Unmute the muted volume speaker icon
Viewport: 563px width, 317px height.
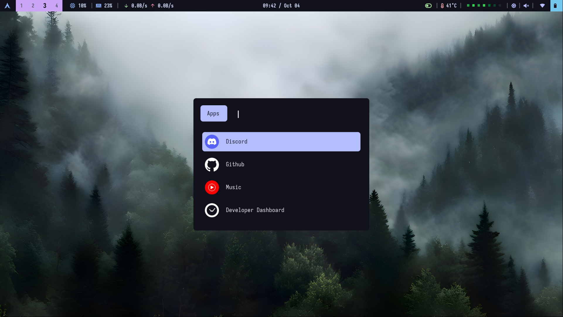[x=526, y=6]
